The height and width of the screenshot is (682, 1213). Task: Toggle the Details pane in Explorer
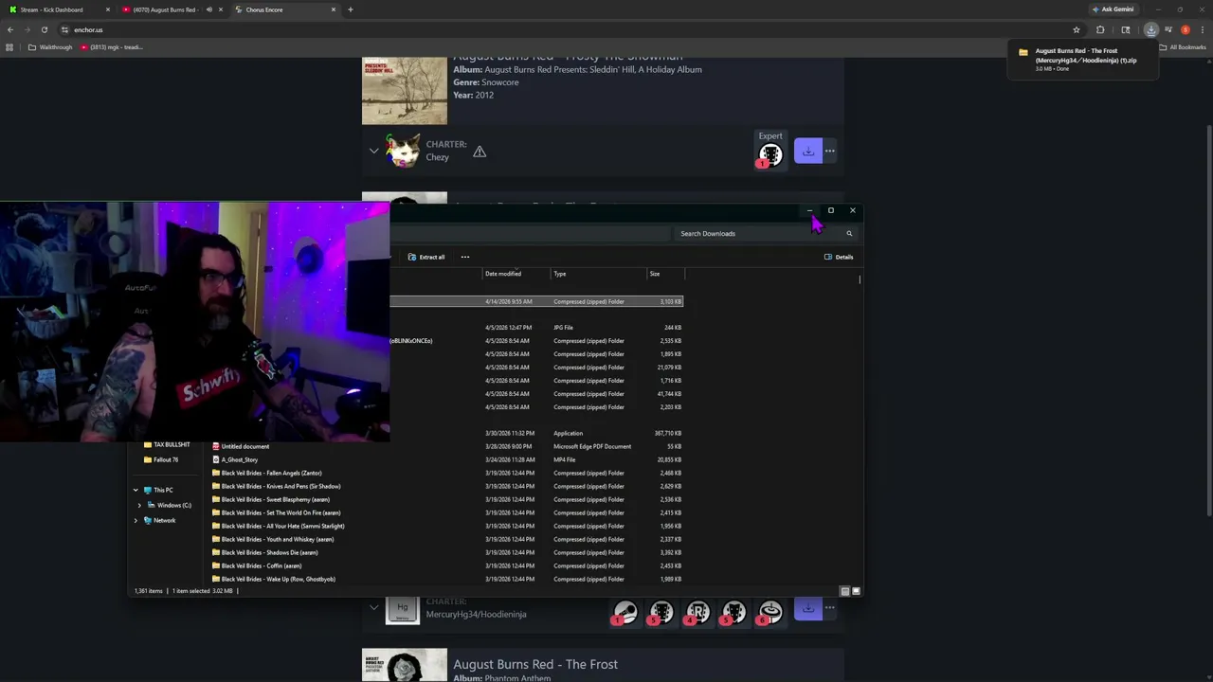(x=839, y=257)
